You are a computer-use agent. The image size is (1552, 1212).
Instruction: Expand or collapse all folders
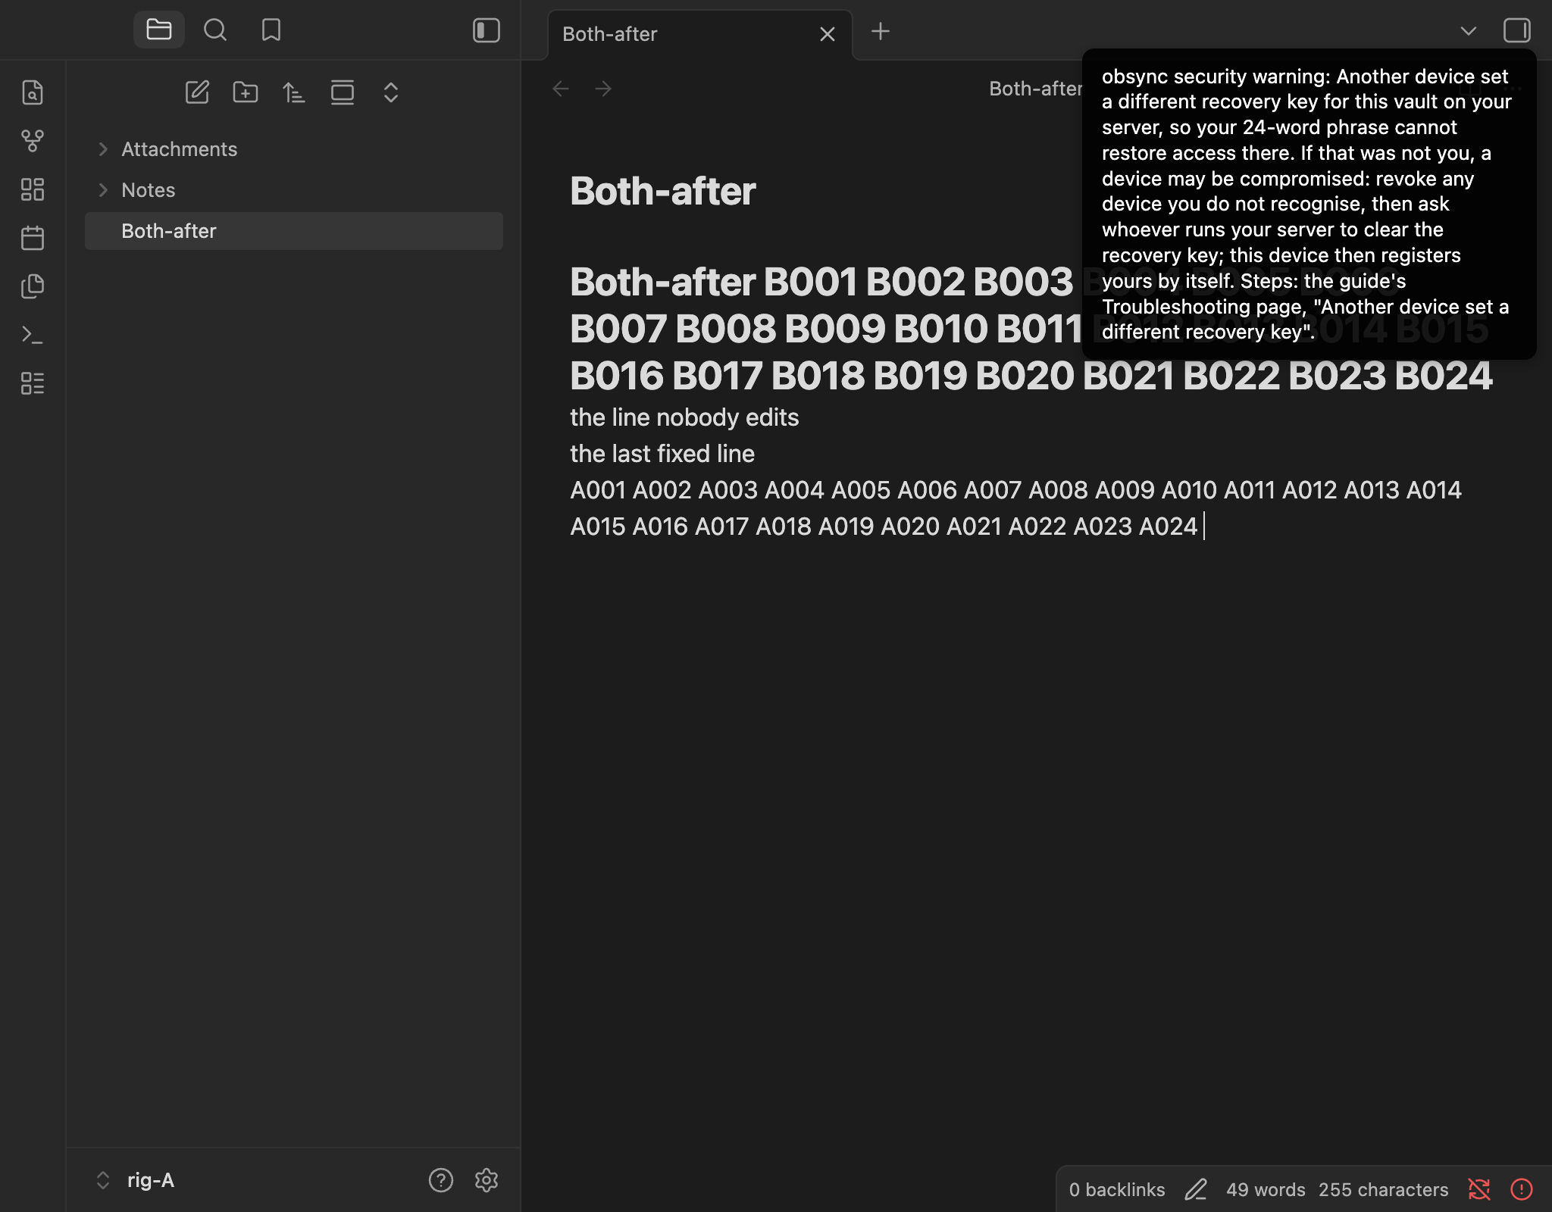[x=391, y=92]
